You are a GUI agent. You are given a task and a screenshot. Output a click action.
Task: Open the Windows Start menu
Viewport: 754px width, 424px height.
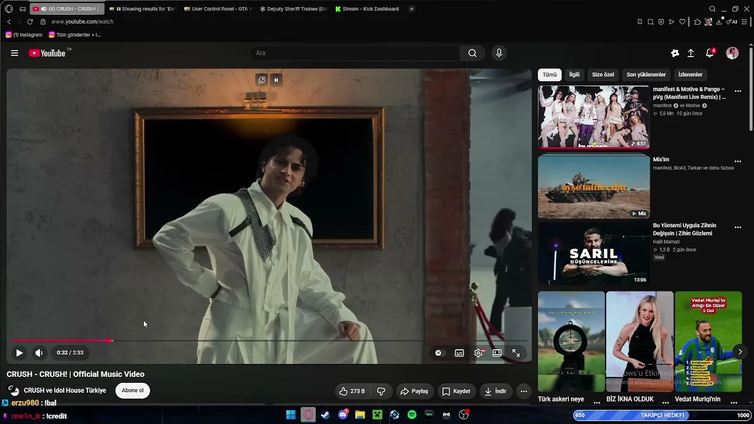291,415
